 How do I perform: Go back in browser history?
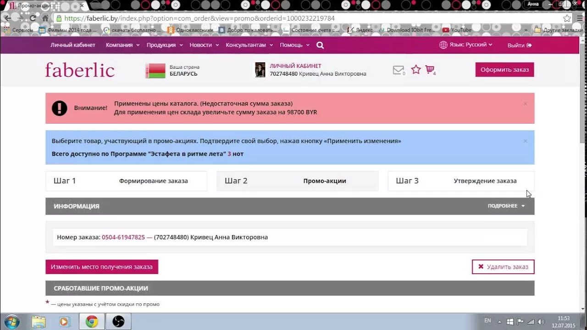point(7,18)
